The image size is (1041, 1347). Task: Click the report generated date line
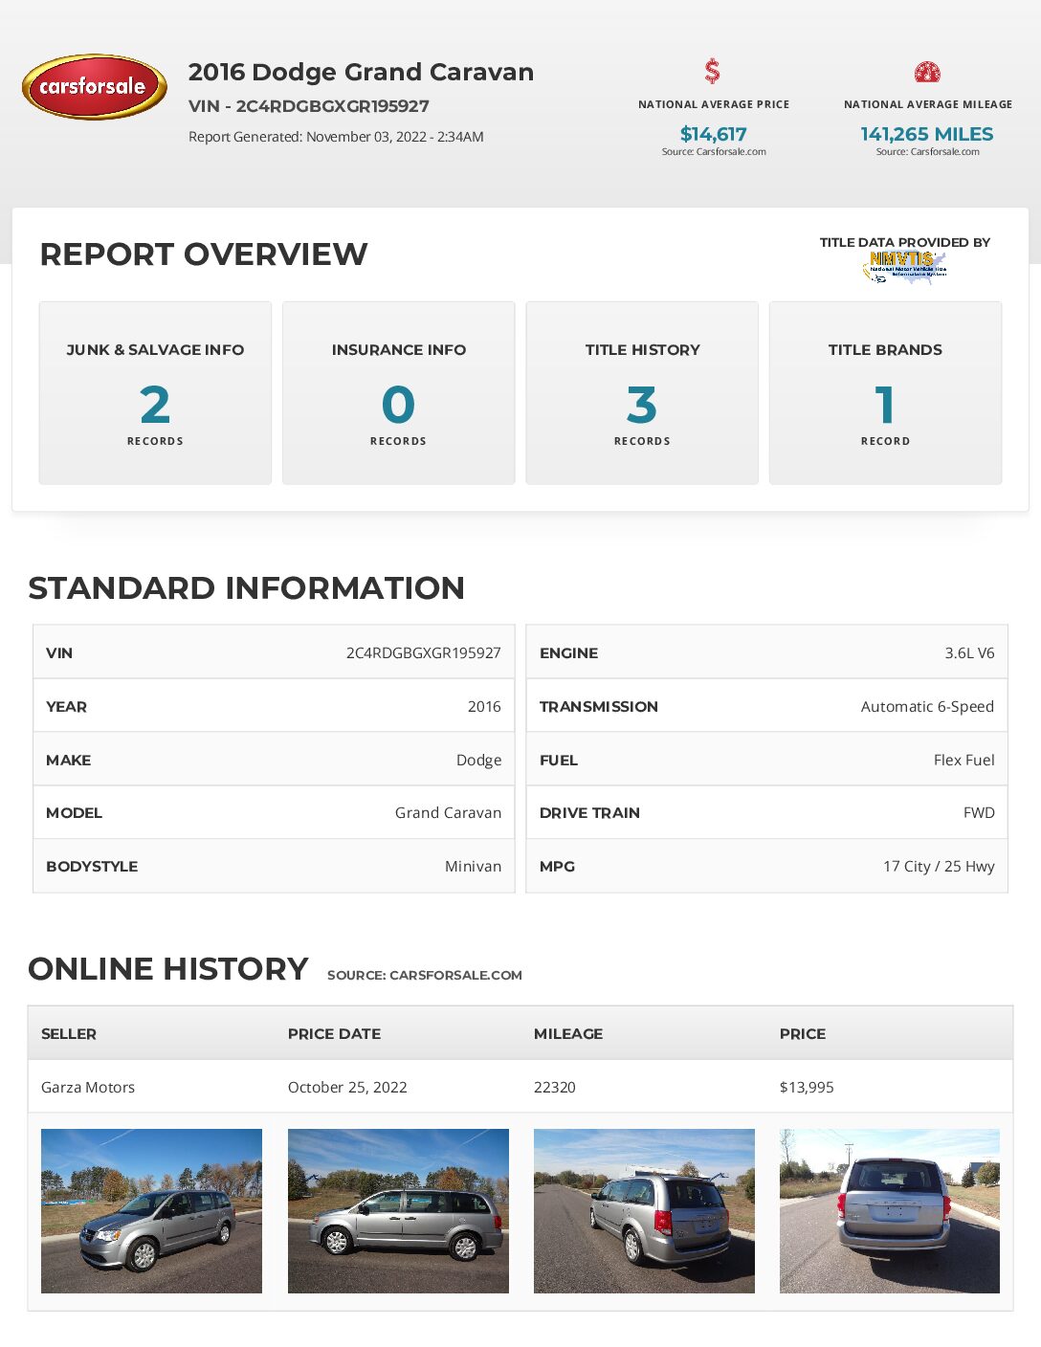point(336,137)
